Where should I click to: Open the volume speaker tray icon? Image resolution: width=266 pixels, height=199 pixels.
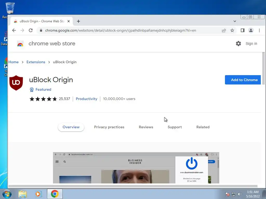(x=240, y=194)
